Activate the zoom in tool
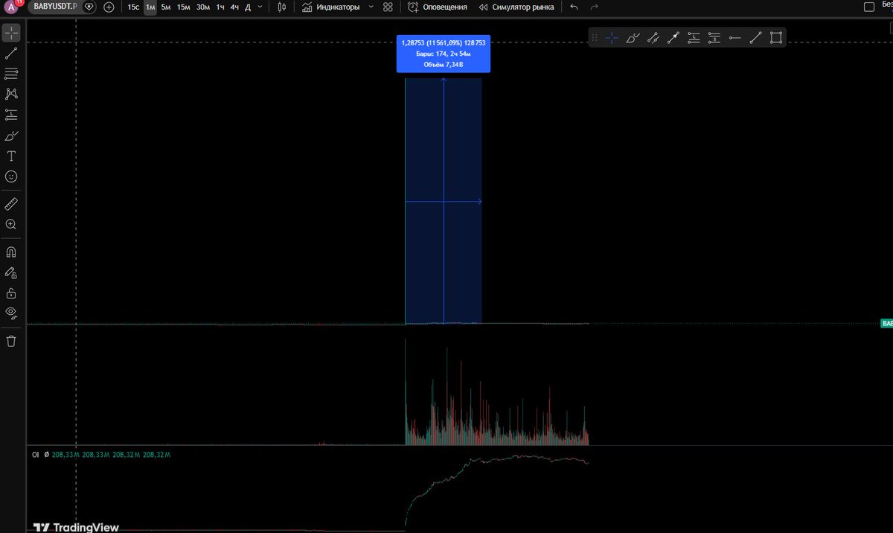 pos(11,224)
